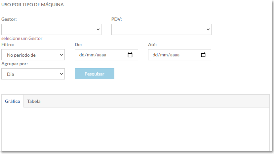Expand the PDV dropdown arrow
274x154 pixels.
coord(208,29)
